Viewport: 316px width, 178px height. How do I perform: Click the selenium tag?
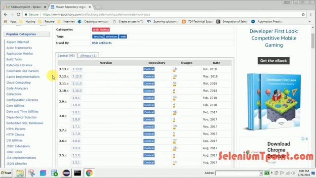111,37
